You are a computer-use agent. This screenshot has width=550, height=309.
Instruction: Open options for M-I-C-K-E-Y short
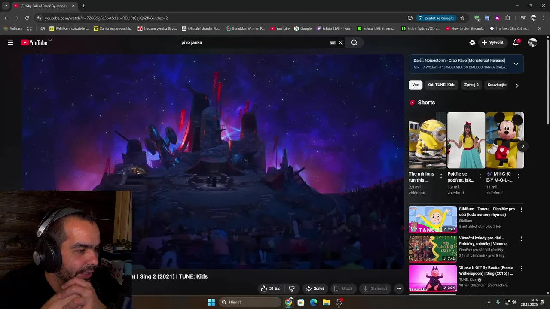[x=519, y=176]
